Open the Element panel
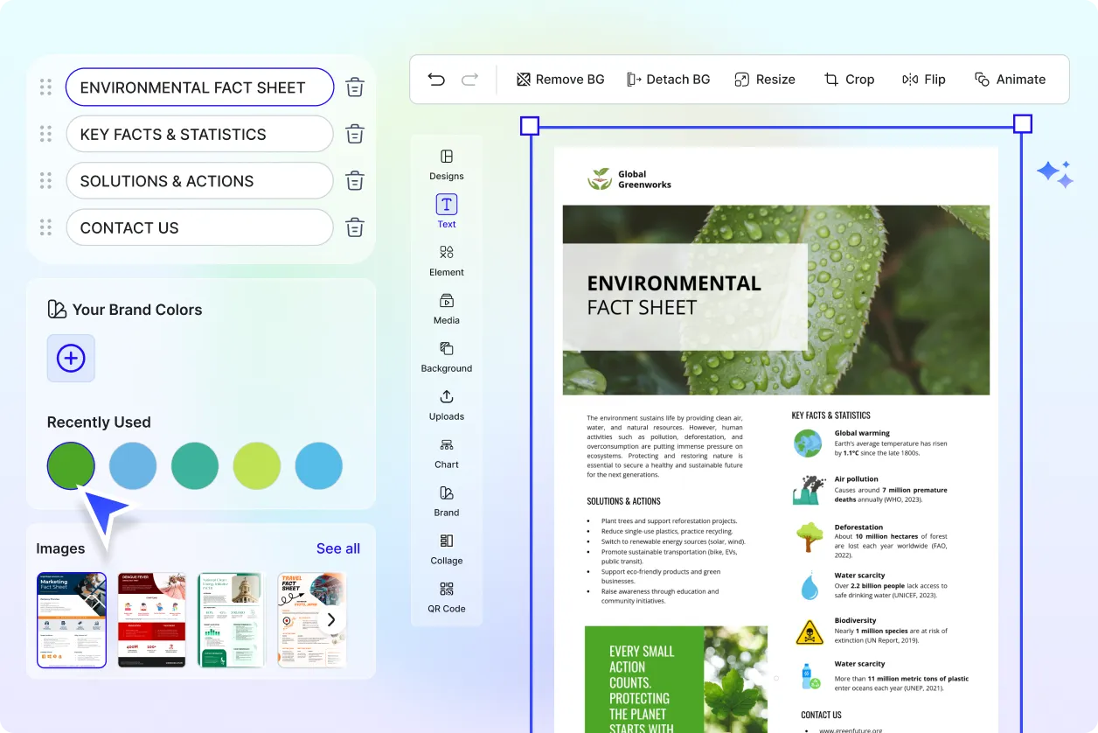 pyautogui.click(x=446, y=259)
